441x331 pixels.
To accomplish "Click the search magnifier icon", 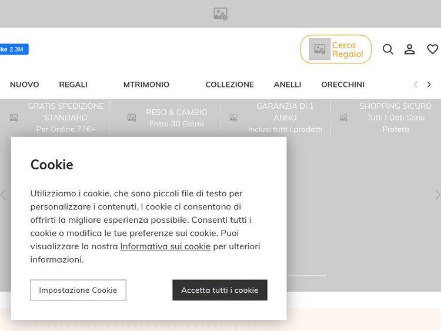I will (x=388, y=49).
